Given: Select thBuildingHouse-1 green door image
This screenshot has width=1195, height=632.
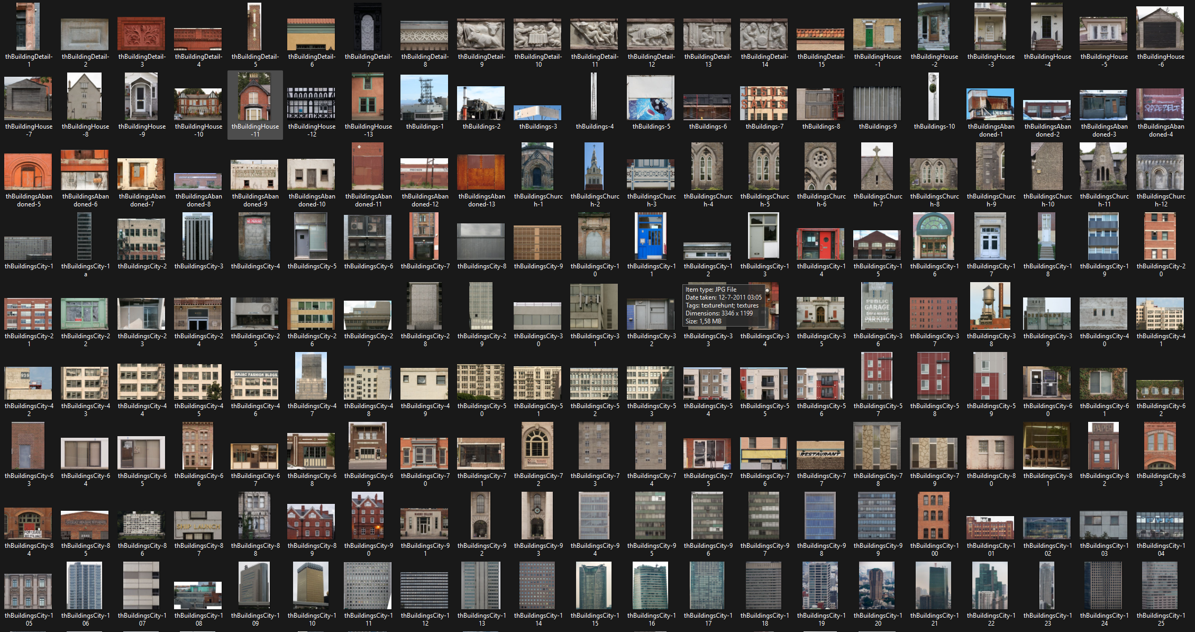Looking at the screenshot, I should point(877,34).
